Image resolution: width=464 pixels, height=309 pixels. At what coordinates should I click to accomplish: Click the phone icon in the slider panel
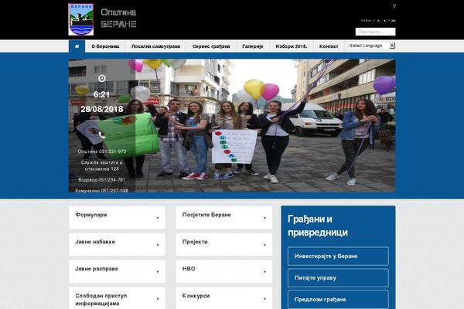coord(102,135)
